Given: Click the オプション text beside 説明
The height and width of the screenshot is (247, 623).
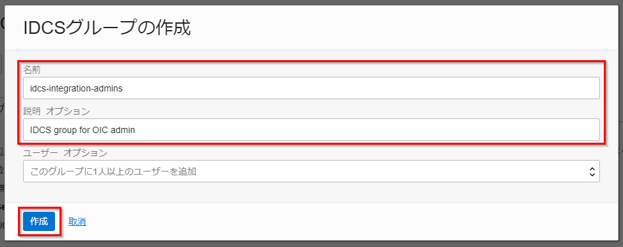Looking at the screenshot, I should pos(68,111).
